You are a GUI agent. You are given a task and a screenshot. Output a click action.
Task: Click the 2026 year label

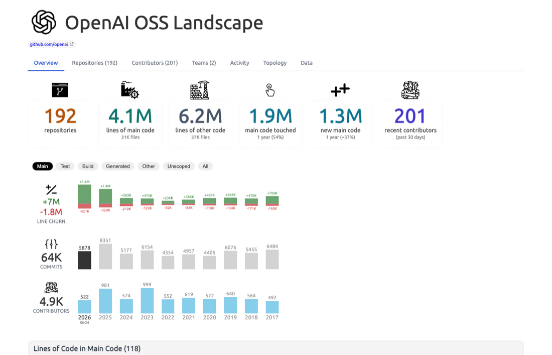[x=84, y=317]
